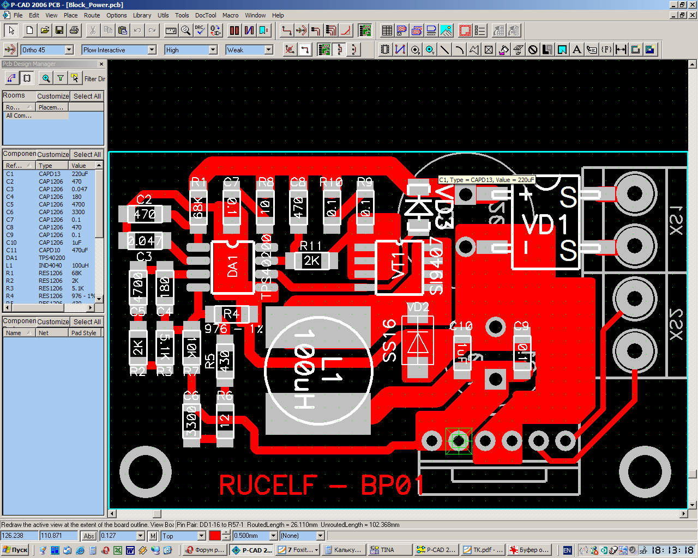
Task: Activate the zoom magnifier tool
Action: click(185, 30)
